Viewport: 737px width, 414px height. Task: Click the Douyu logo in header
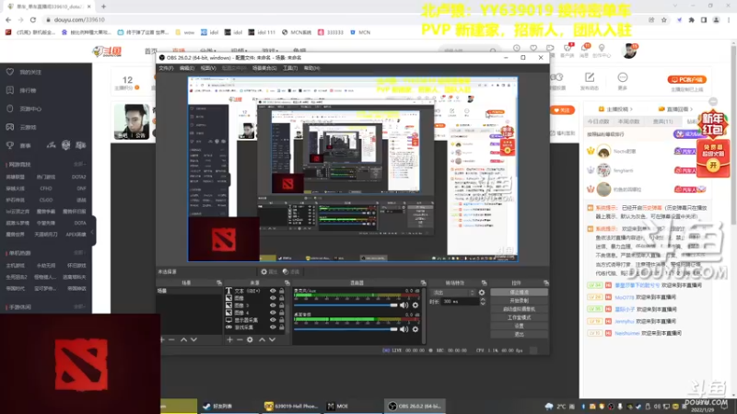[107, 52]
